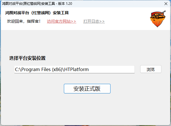
Task: Click the tank shield logo icon
Action: [158, 19]
